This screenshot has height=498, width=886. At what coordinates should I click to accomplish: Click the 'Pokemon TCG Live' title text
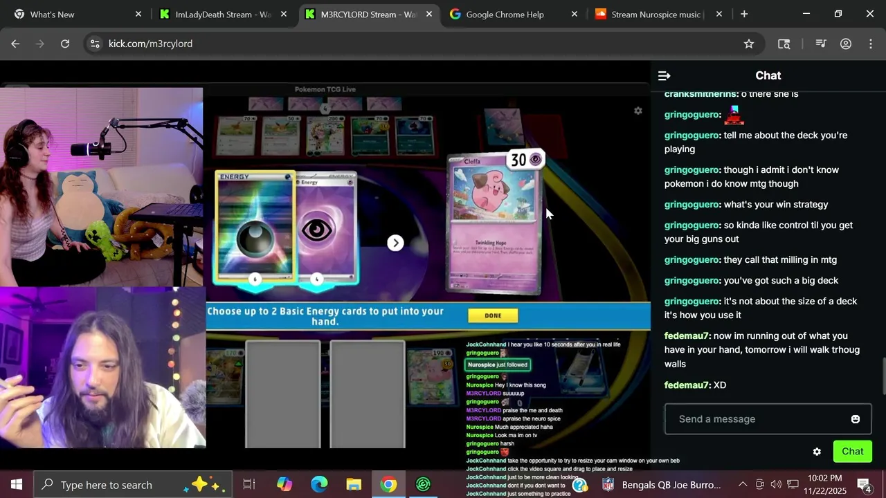tap(325, 89)
